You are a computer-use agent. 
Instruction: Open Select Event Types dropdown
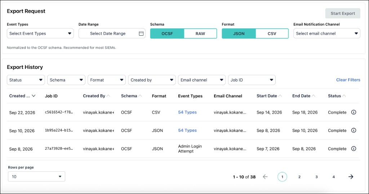[x=40, y=34]
